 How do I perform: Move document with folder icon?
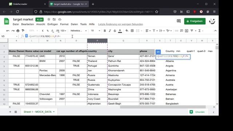[x=54, y=19]
